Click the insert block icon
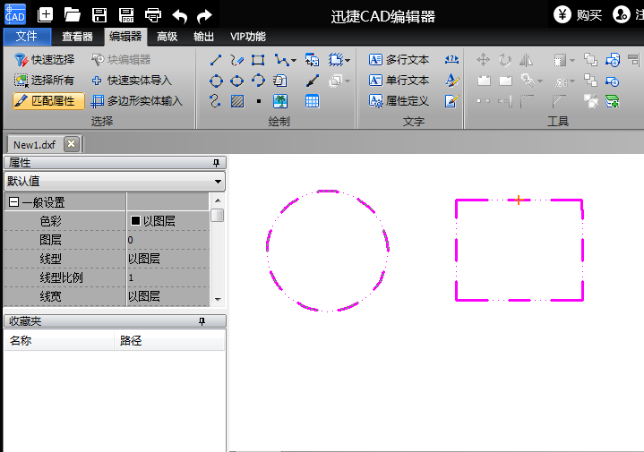This screenshot has height=452, width=644. 312,60
